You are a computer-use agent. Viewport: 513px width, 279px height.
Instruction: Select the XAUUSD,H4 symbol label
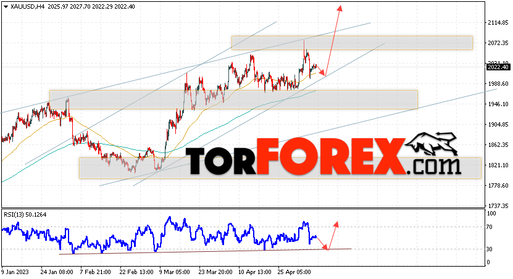click(x=28, y=7)
